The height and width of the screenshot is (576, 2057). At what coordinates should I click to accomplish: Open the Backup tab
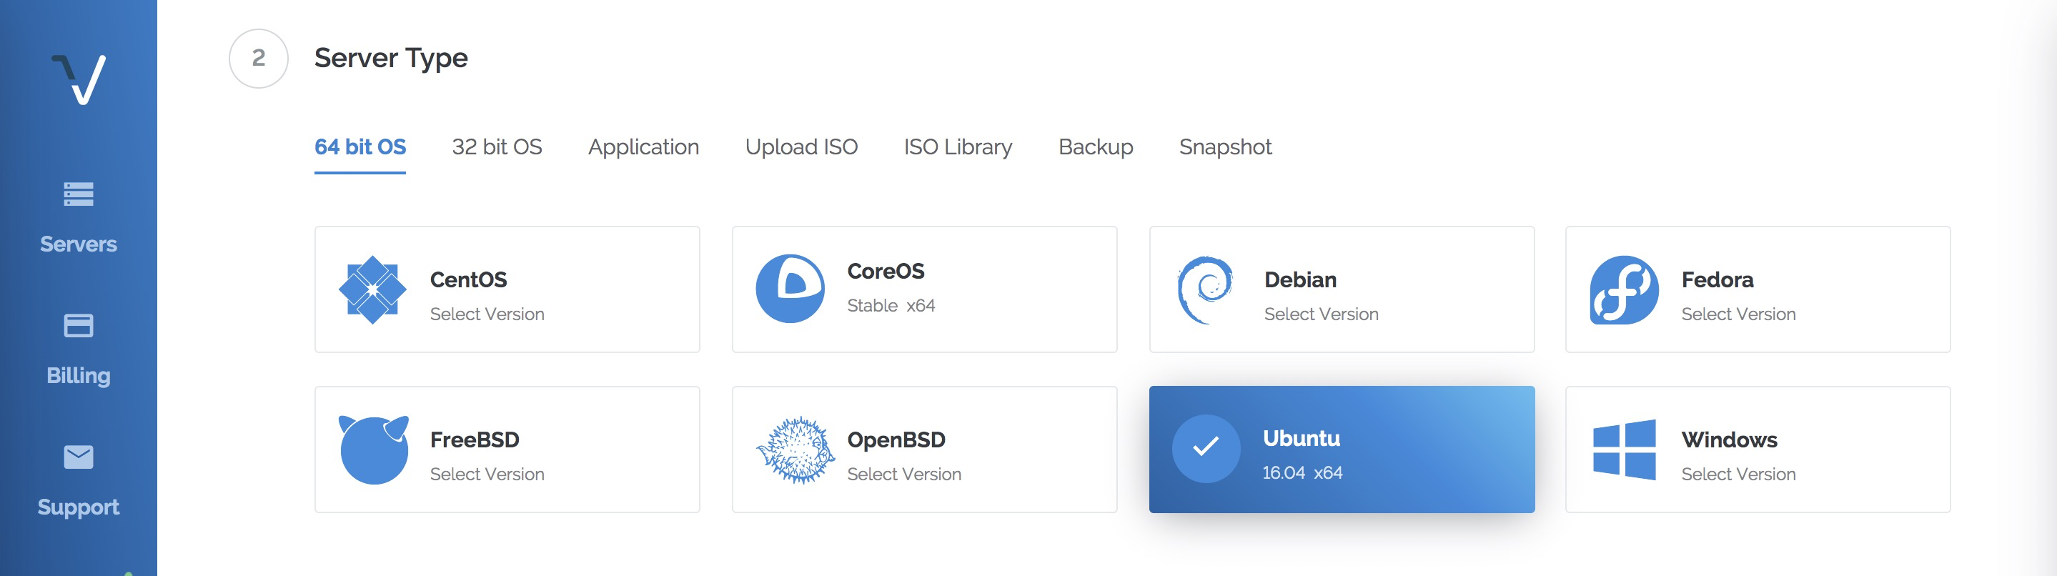(1096, 147)
